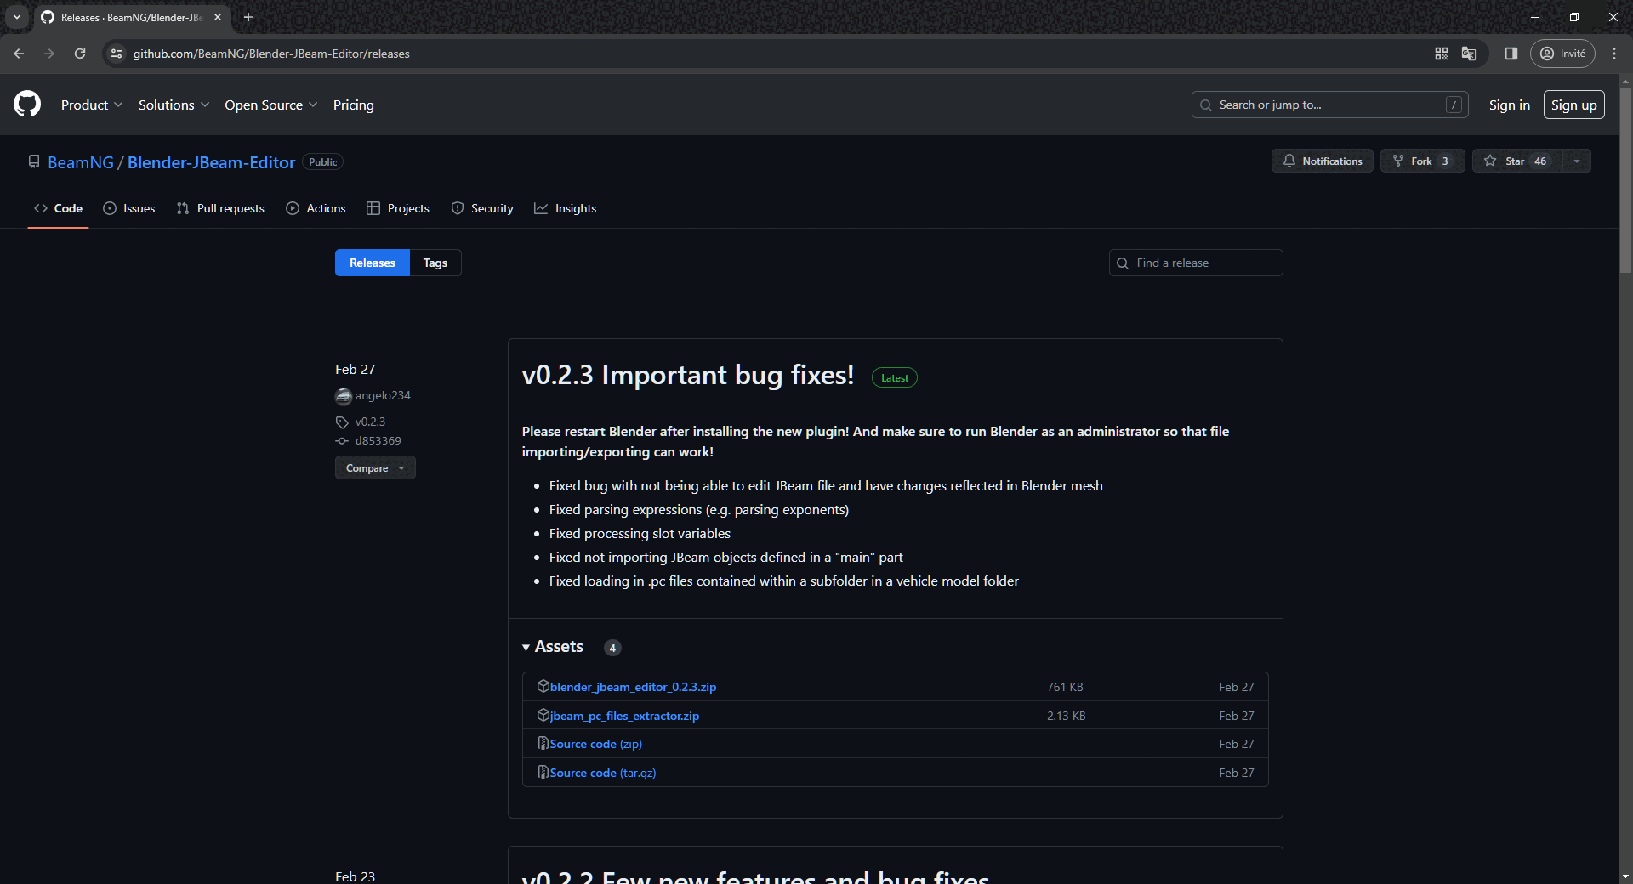This screenshot has width=1633, height=884.
Task: Click the file icon for Source code (zip)
Action: coord(543,743)
